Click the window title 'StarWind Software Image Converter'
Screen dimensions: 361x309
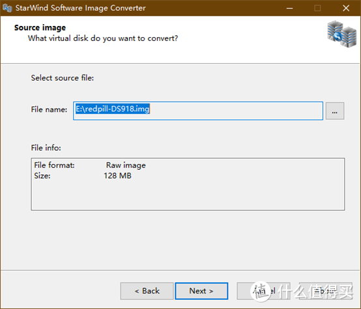(x=81, y=8)
